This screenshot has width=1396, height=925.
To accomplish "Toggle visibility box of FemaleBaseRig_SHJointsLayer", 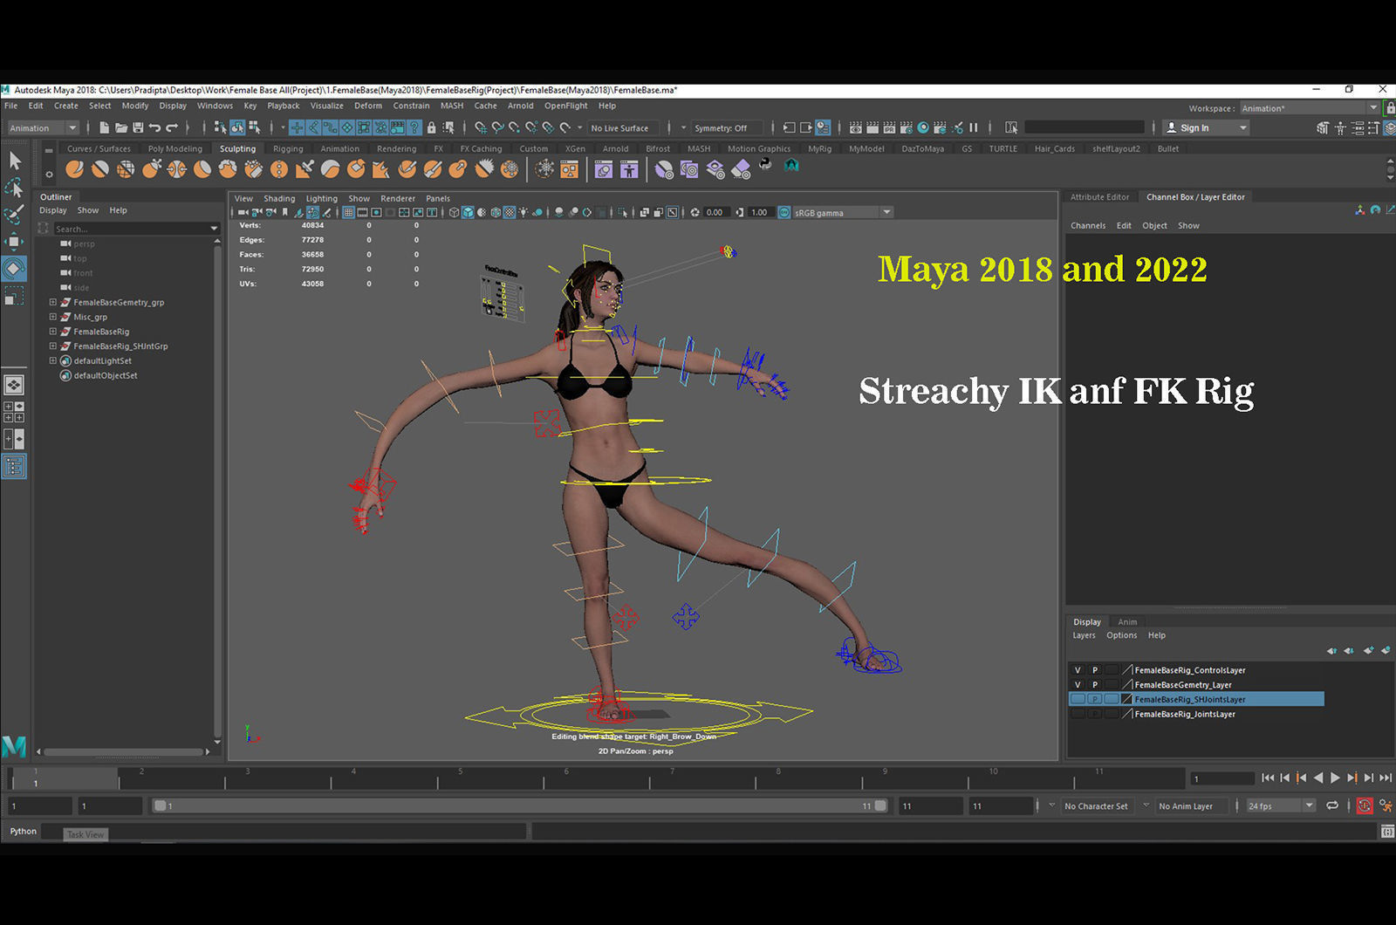I will point(1078,699).
